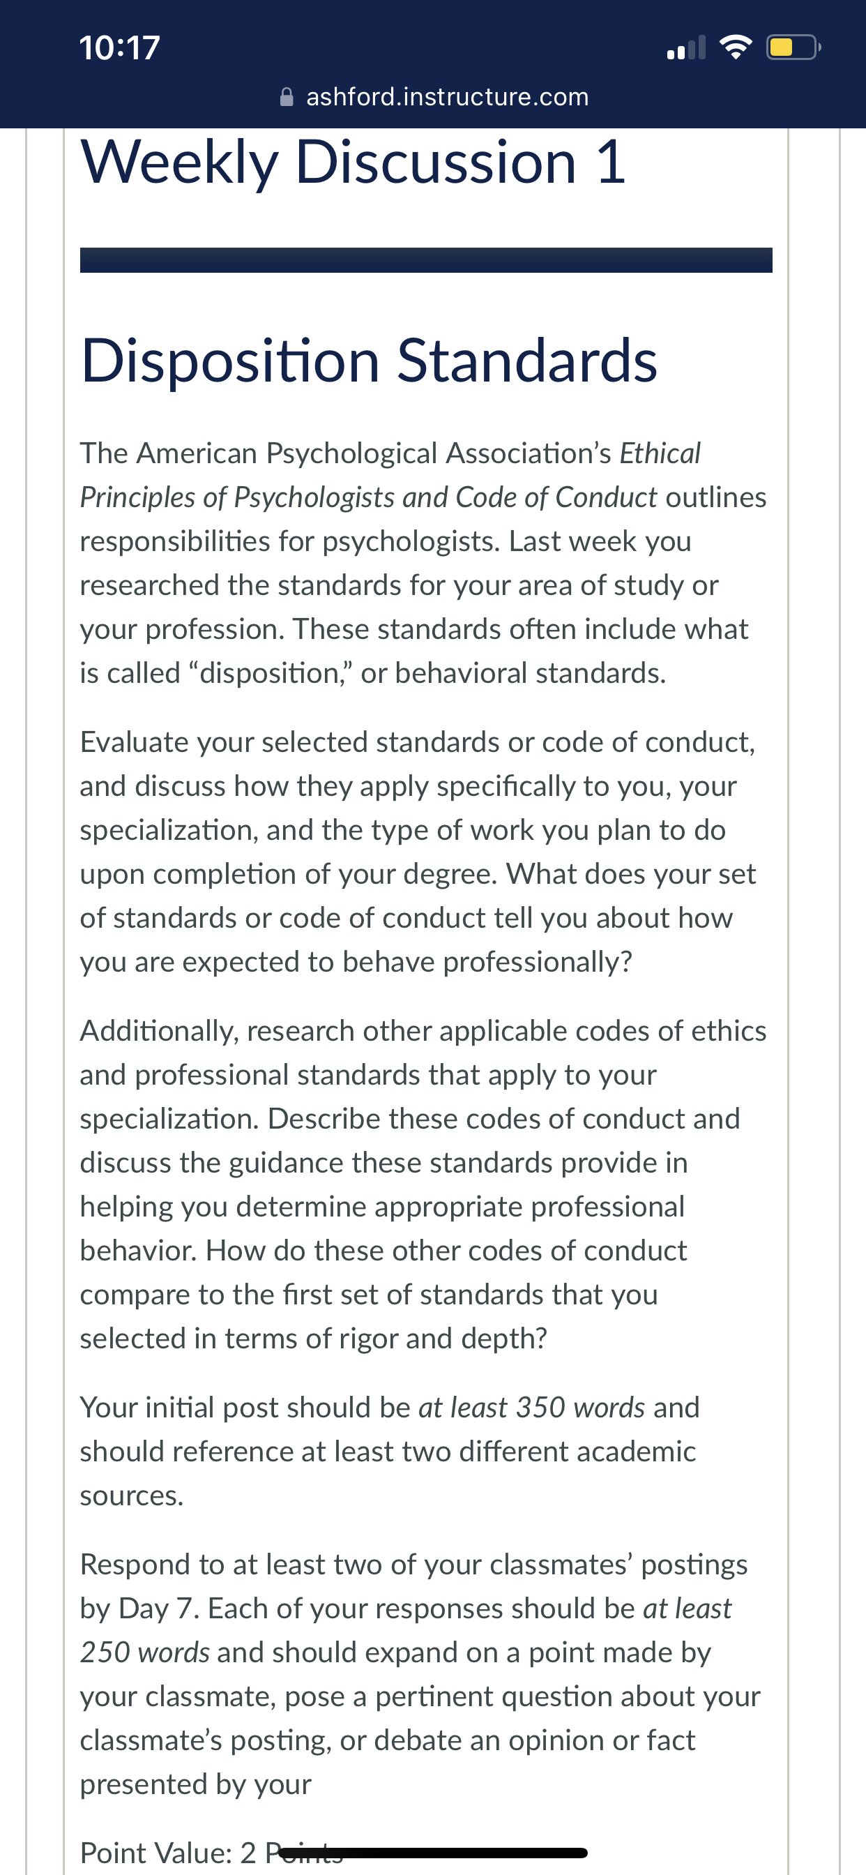Tap the 'at least 350 words' italic text
The height and width of the screenshot is (1875, 866).
[532, 1407]
